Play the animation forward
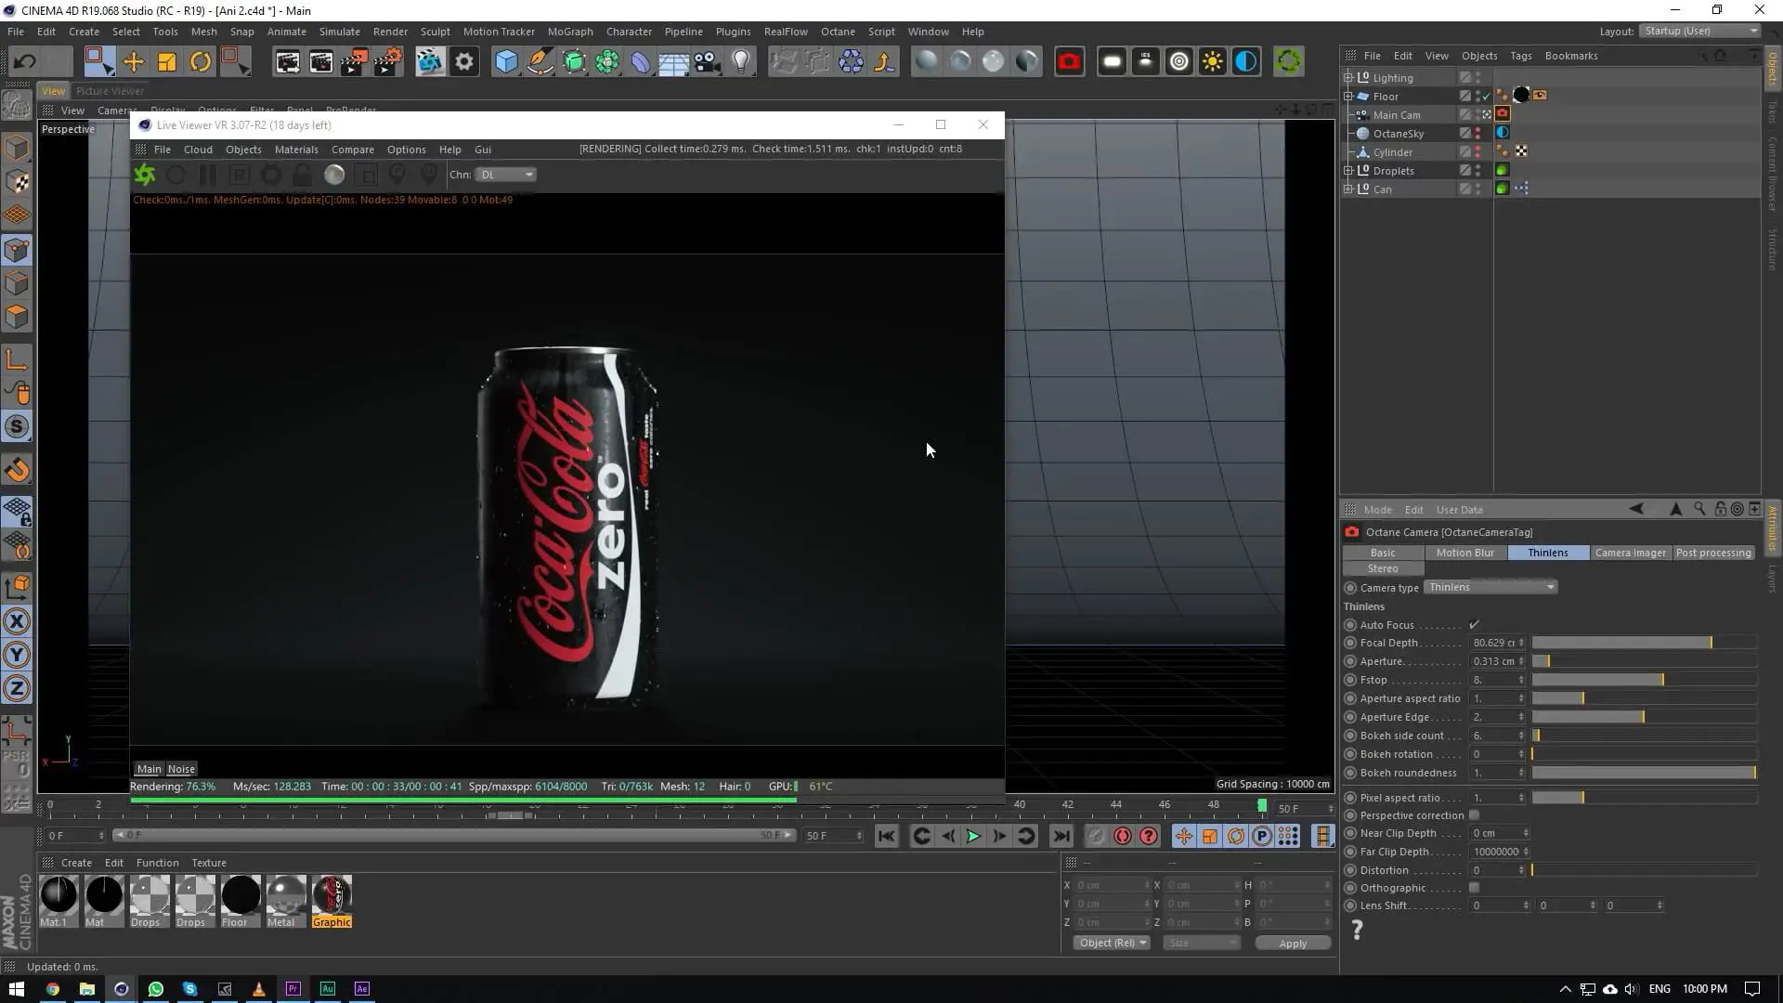1783x1003 pixels. [x=972, y=836]
